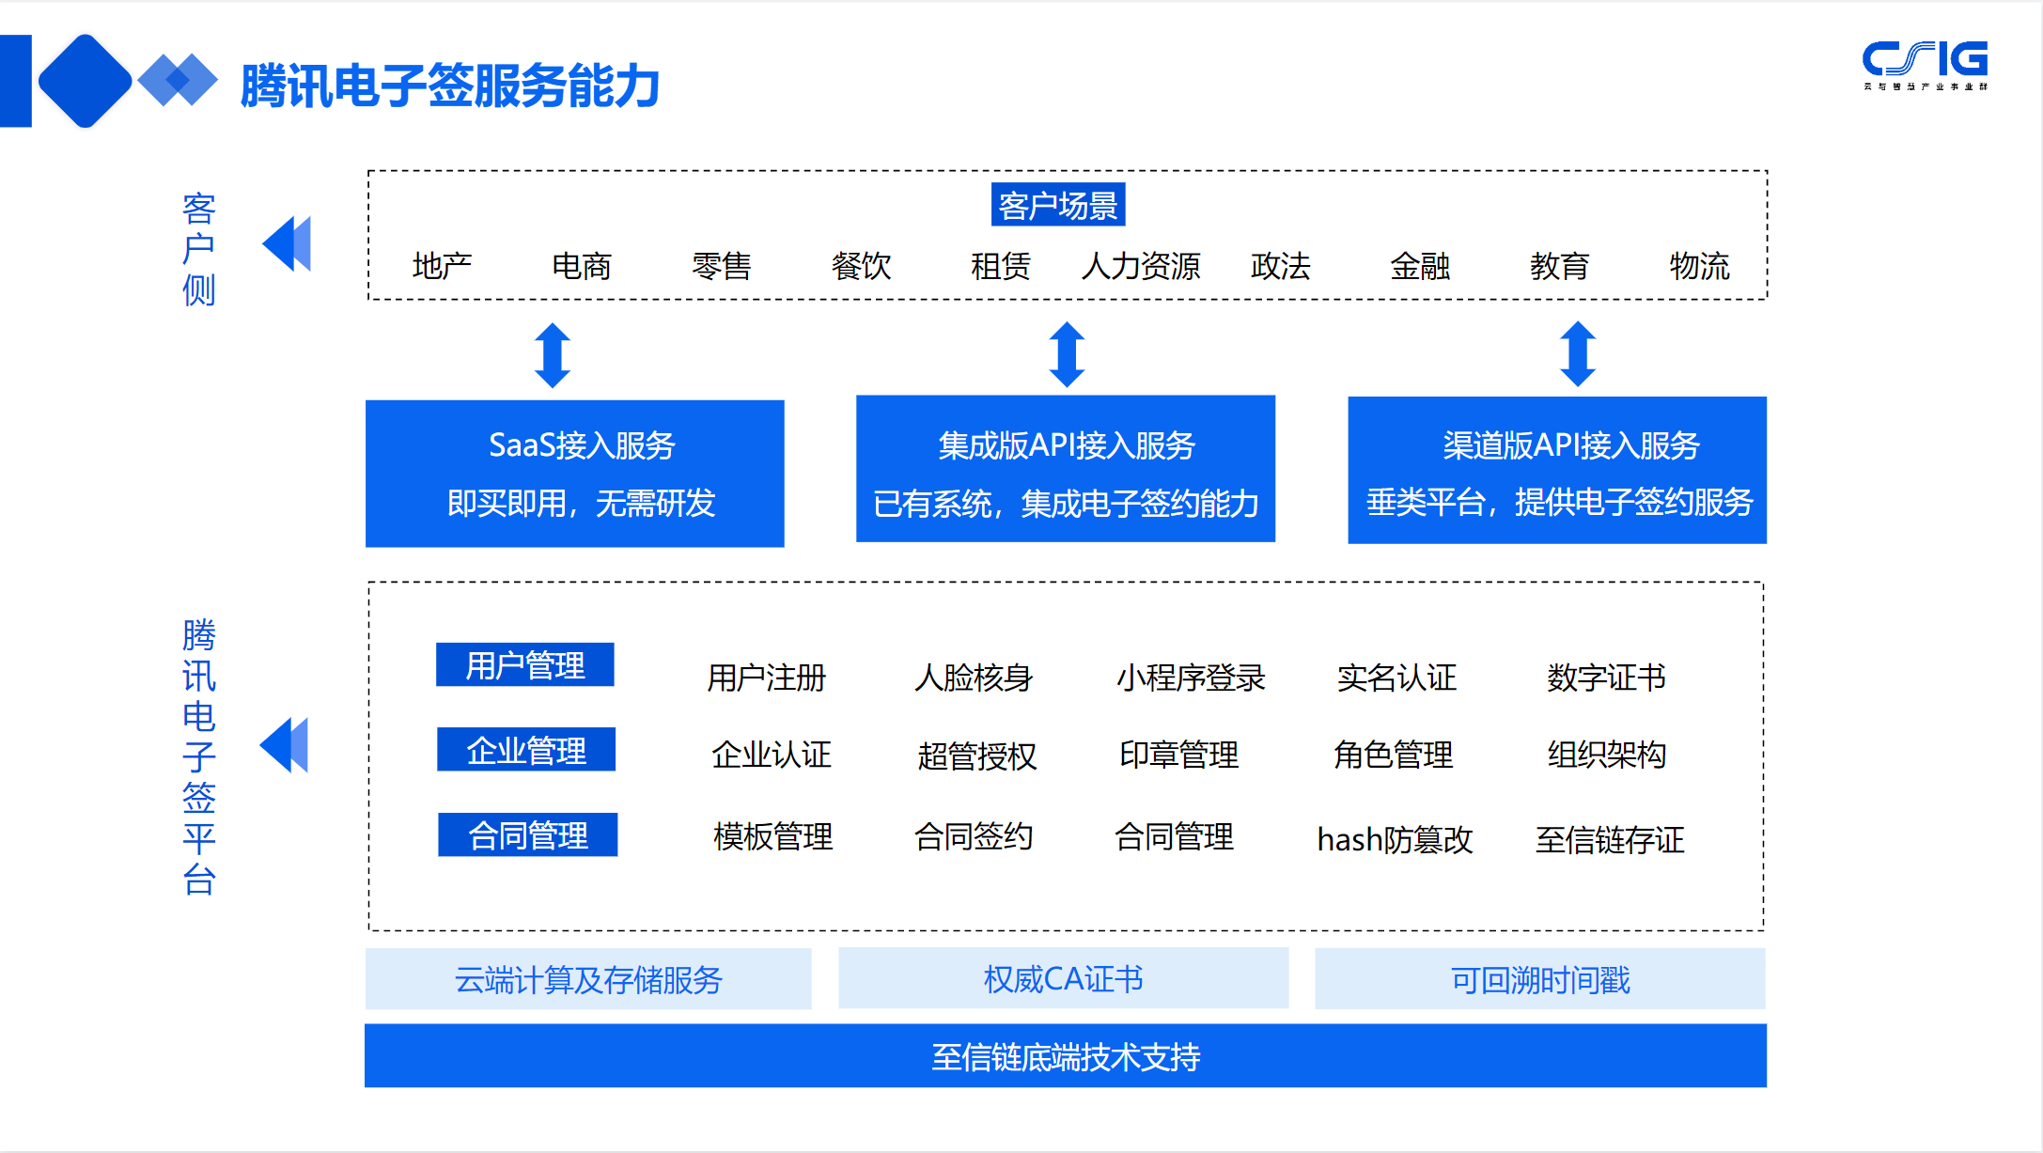Click the double-headed arrow above 集成版API接入服务
2043x1153 pixels.
point(1067,354)
